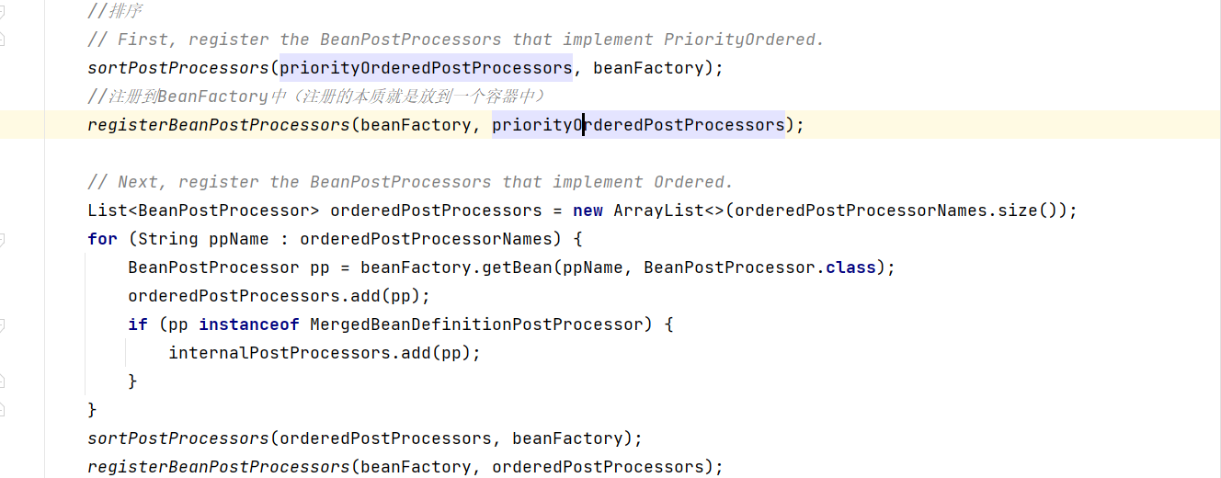
Task: Click fold end marker at for loop's closing brace
Action: point(2,409)
